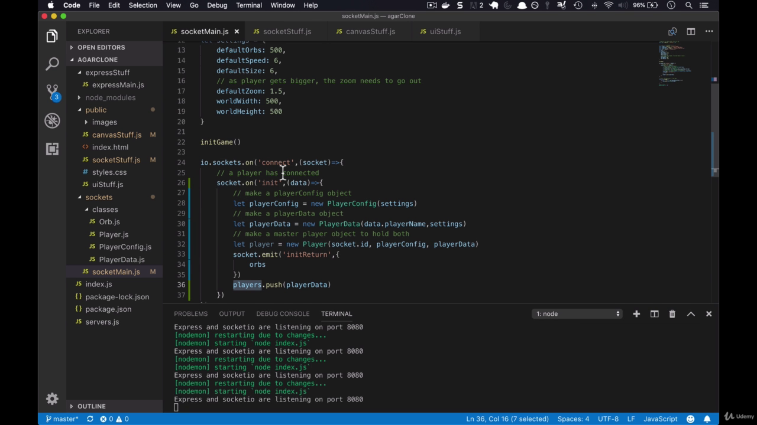757x425 pixels.
Task: Open the notifications bell in the status bar
Action: (707, 419)
